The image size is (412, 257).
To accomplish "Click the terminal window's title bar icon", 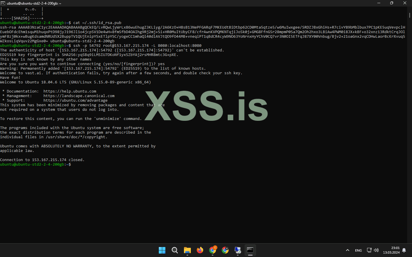I will [x=3, y=3].
